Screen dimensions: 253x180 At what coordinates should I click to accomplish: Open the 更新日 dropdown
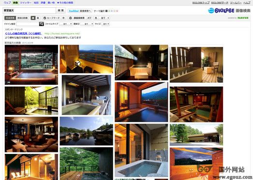[x=87, y=24]
